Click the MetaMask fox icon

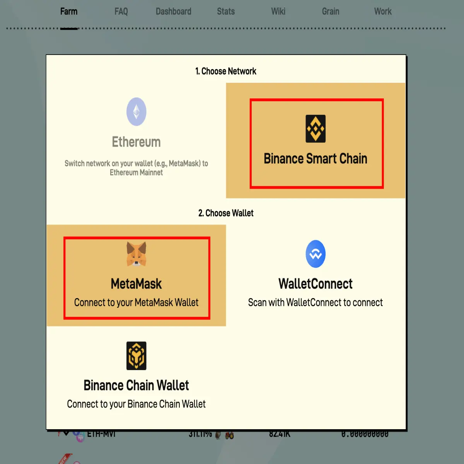click(136, 254)
